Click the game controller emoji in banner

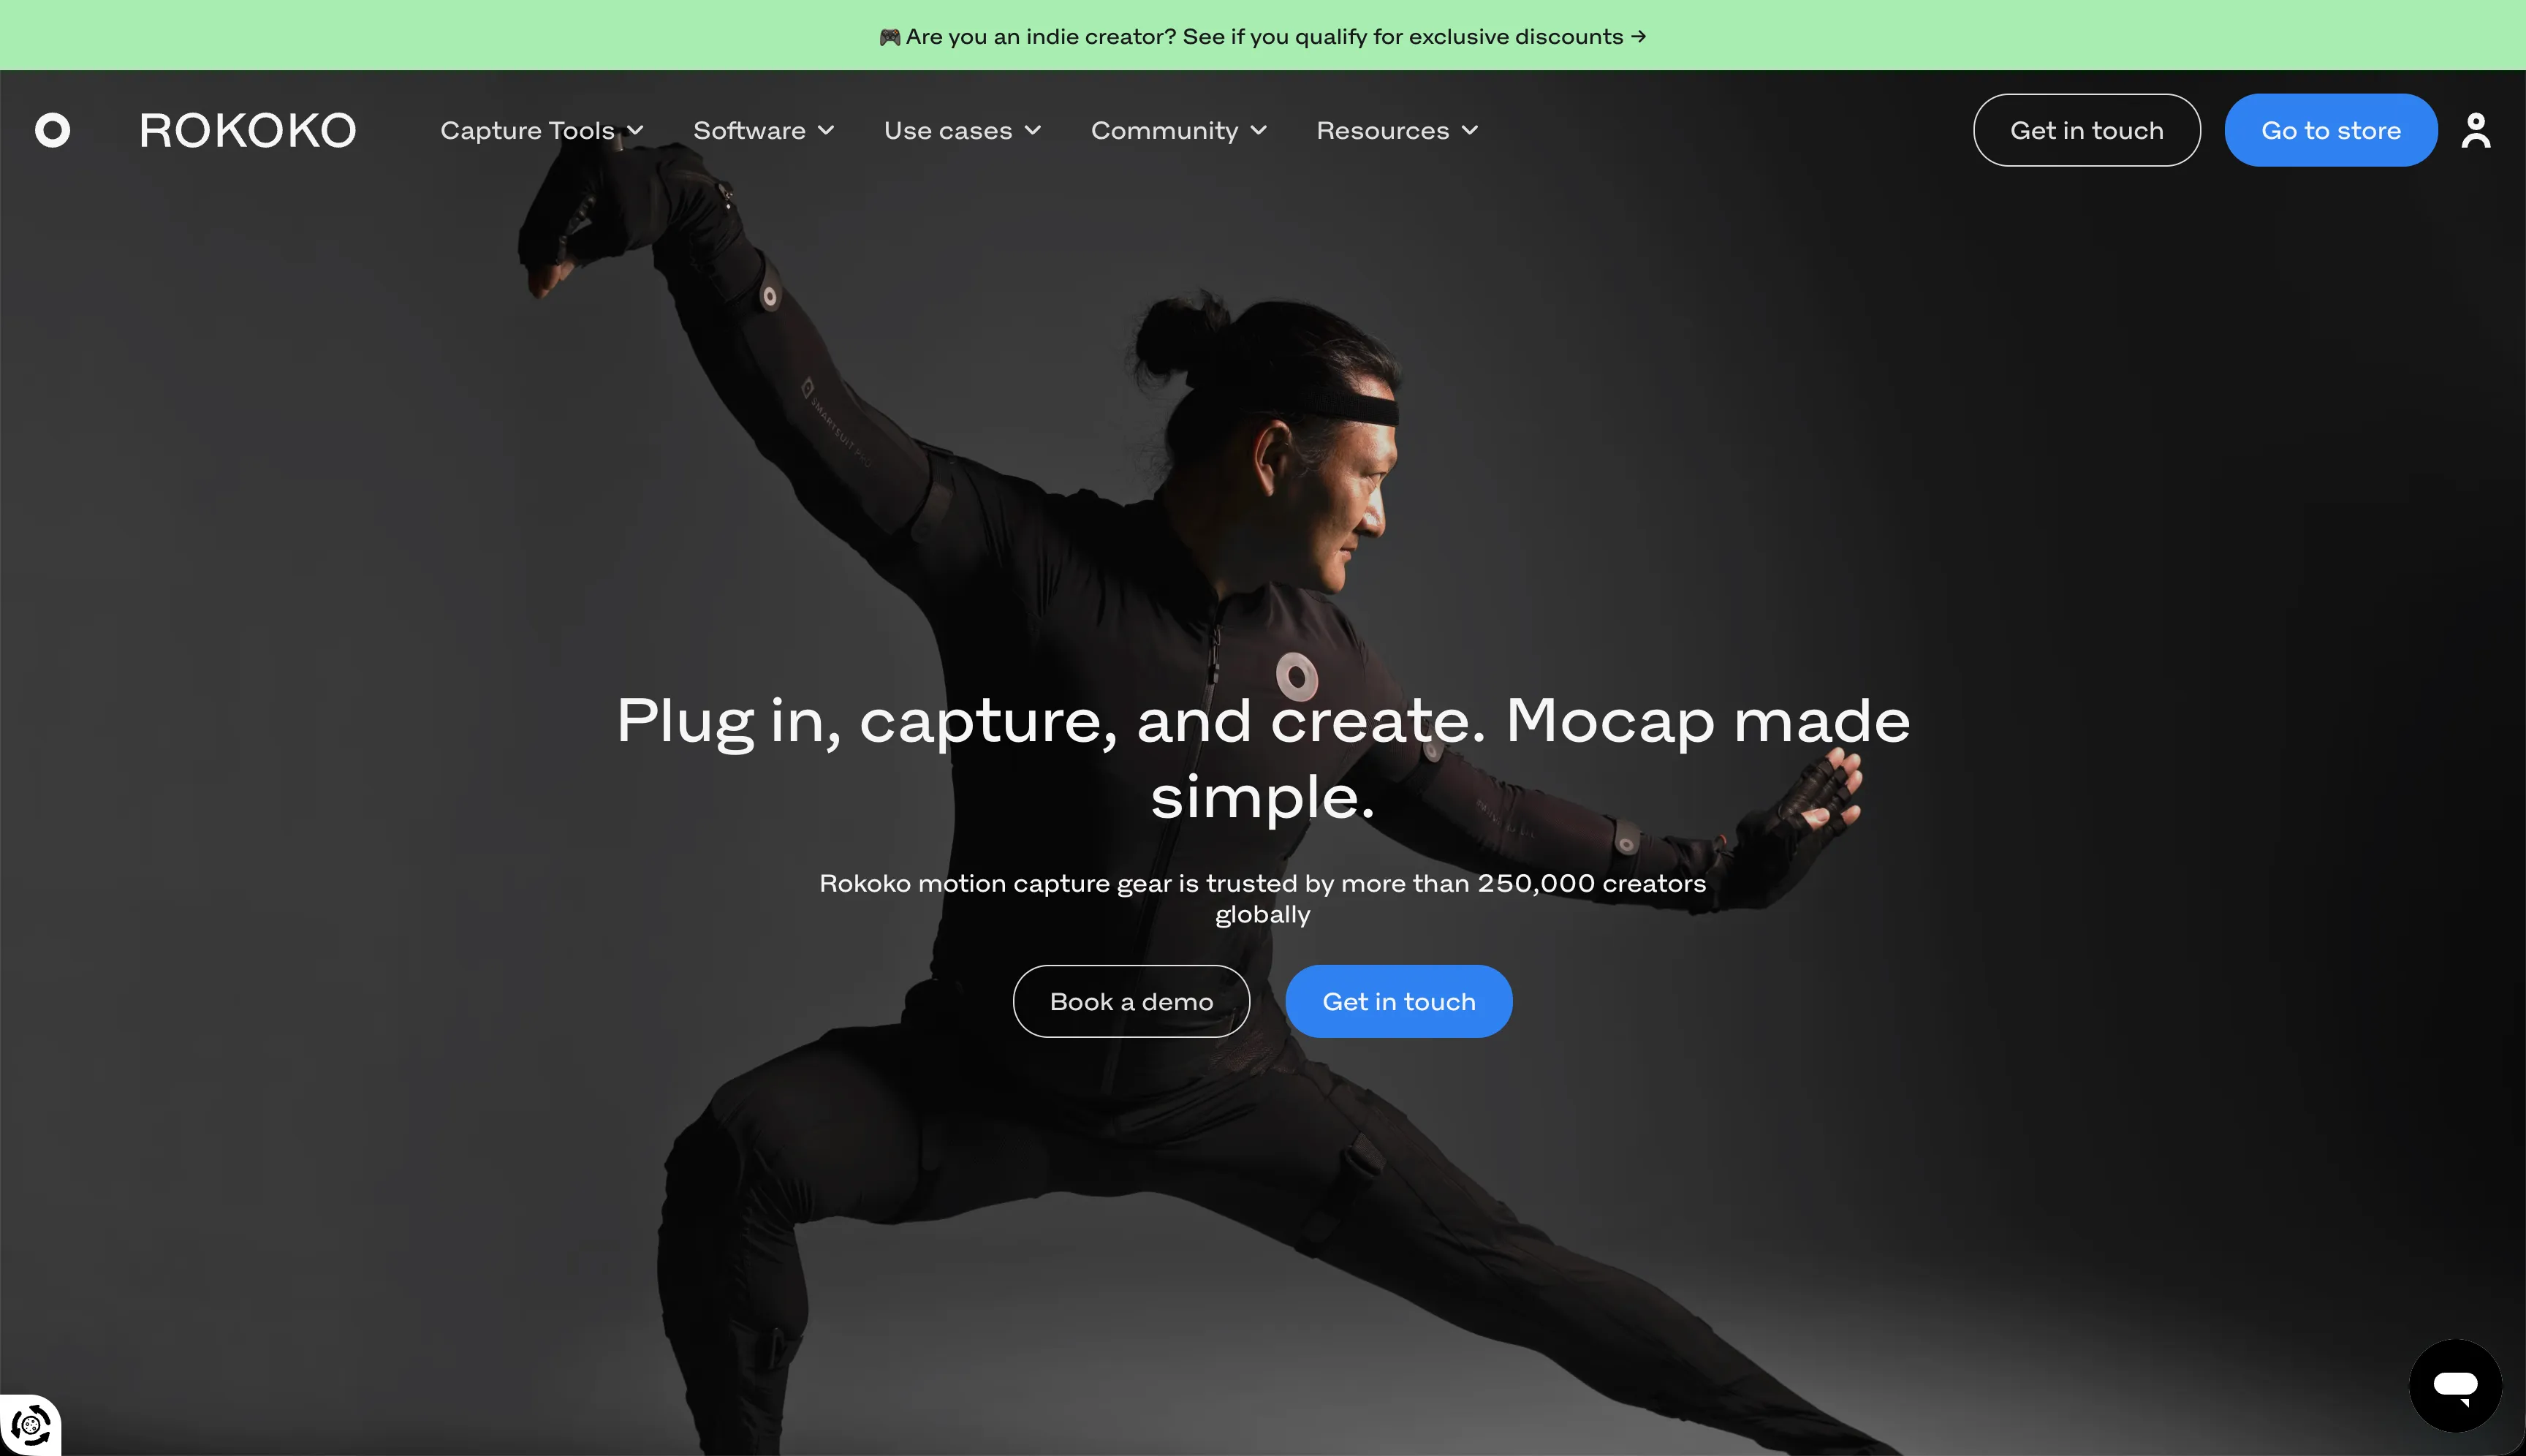tap(889, 37)
